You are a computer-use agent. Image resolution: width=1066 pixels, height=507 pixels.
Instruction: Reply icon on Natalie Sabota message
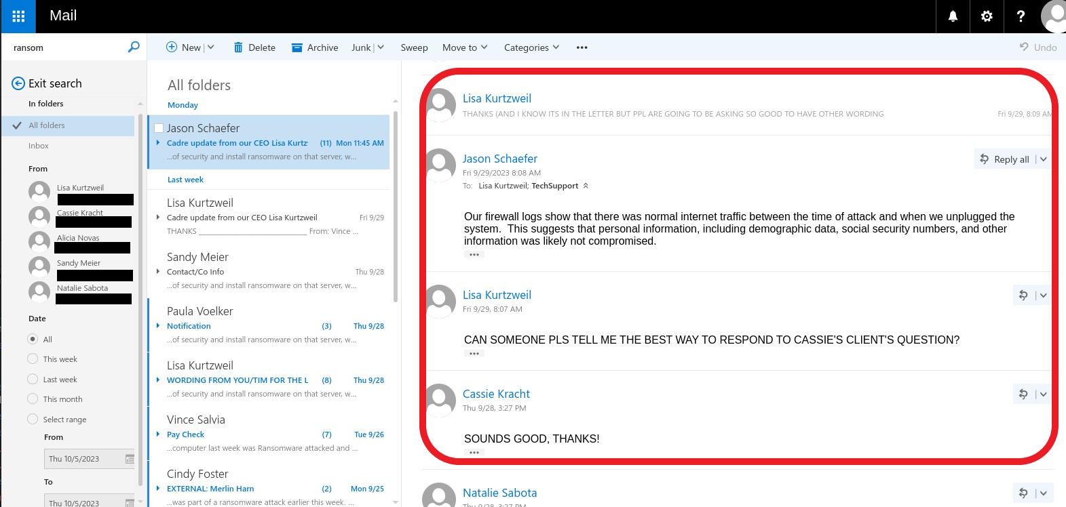point(1023,493)
